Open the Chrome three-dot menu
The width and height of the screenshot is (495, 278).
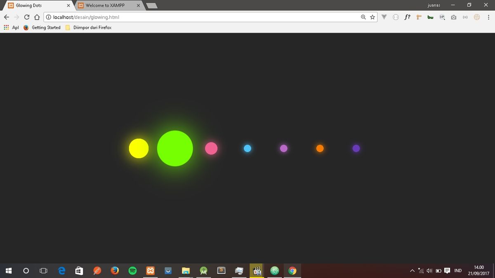[x=488, y=17]
